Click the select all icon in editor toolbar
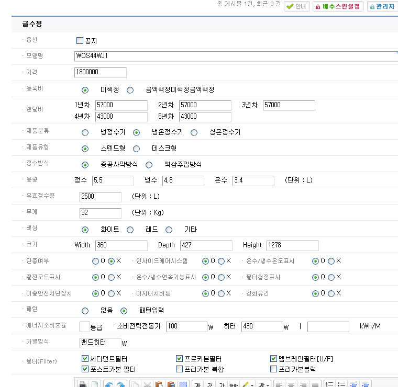Screen dimensions: 398x387 tap(183, 384)
